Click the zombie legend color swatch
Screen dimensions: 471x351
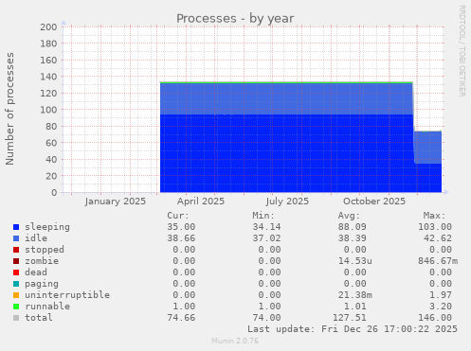click(16, 261)
